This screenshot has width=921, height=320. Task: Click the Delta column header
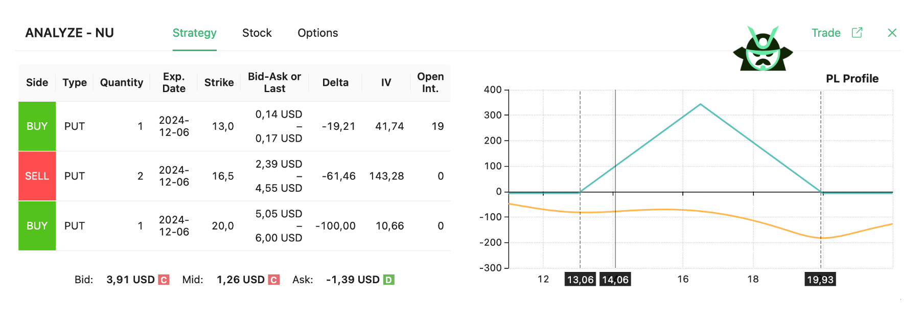[335, 83]
